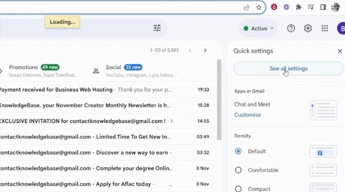Click See all settings button
The width and height of the screenshot is (345, 192).
click(x=288, y=69)
